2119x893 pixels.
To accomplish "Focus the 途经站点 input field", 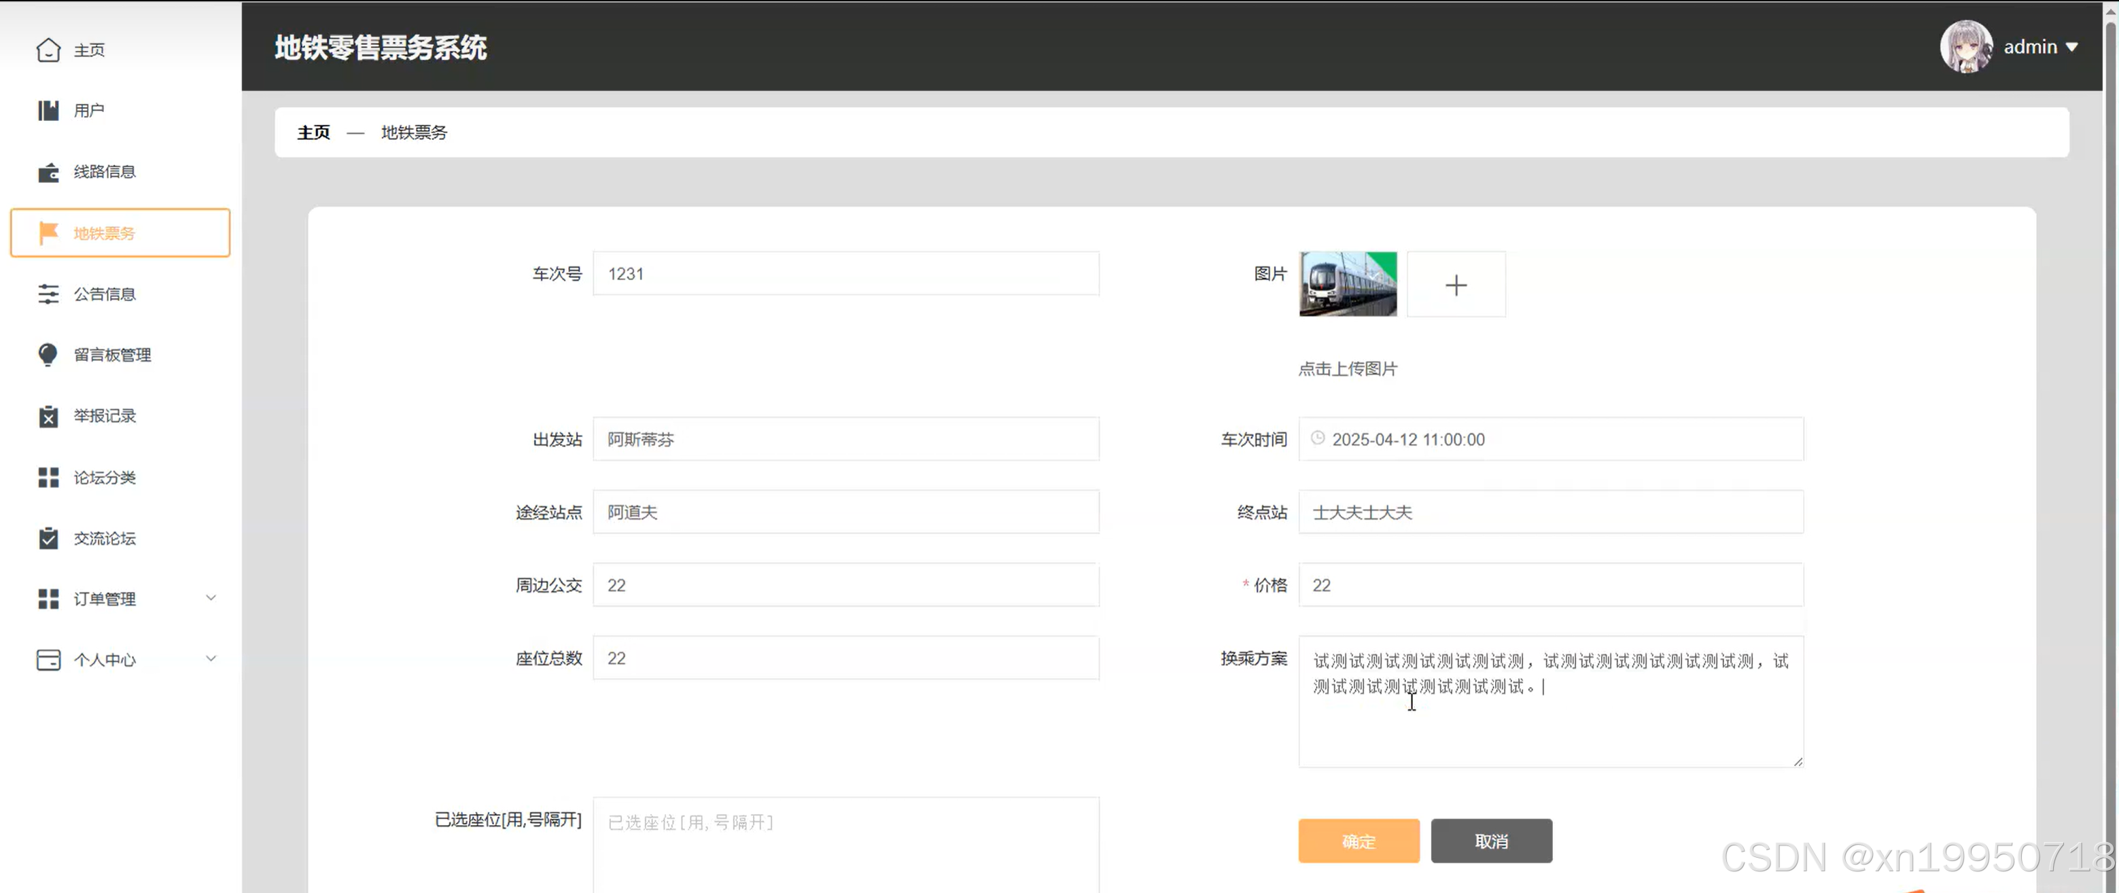I will (x=845, y=512).
